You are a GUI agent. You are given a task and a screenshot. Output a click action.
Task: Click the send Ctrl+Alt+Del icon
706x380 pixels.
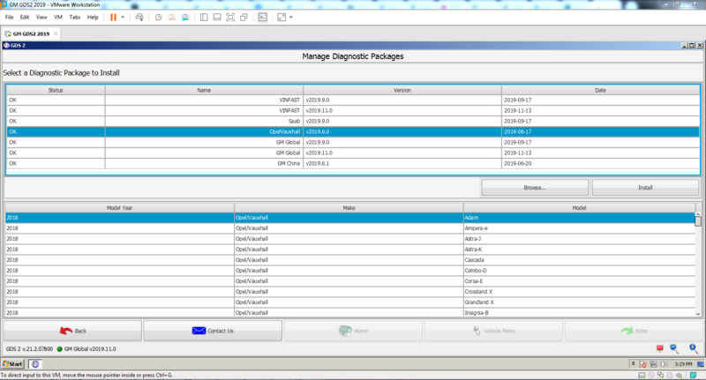click(x=139, y=17)
